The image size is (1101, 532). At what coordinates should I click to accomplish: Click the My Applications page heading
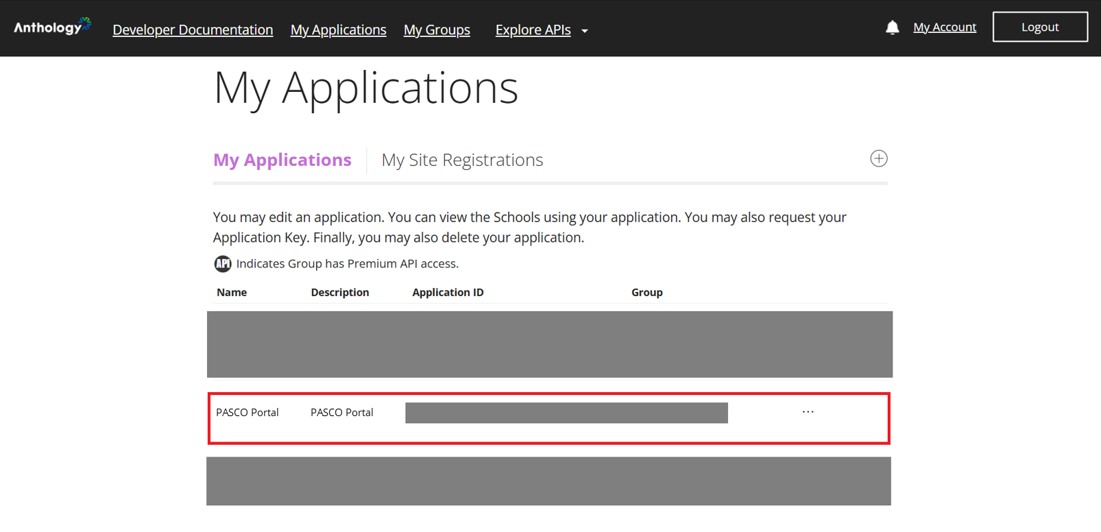[365, 89]
